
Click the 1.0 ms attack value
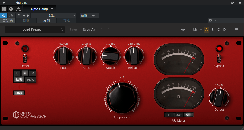click(x=111, y=44)
